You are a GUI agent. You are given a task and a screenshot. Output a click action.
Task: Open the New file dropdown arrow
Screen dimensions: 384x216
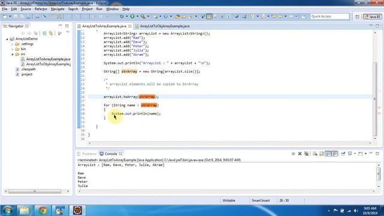(10, 16)
